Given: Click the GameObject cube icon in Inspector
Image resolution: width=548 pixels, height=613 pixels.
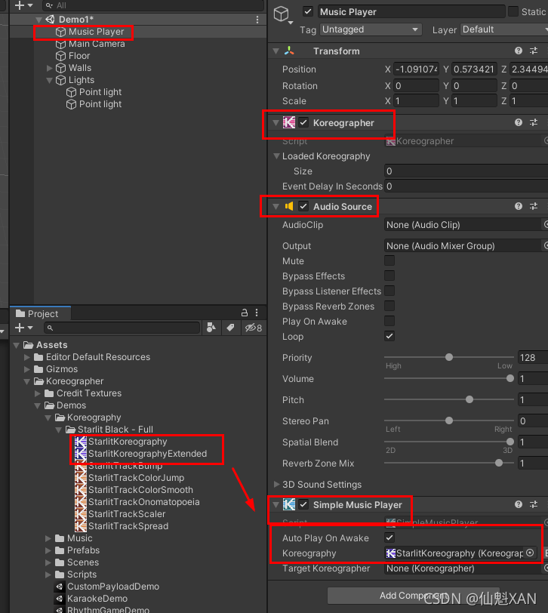Looking at the screenshot, I should [x=281, y=14].
